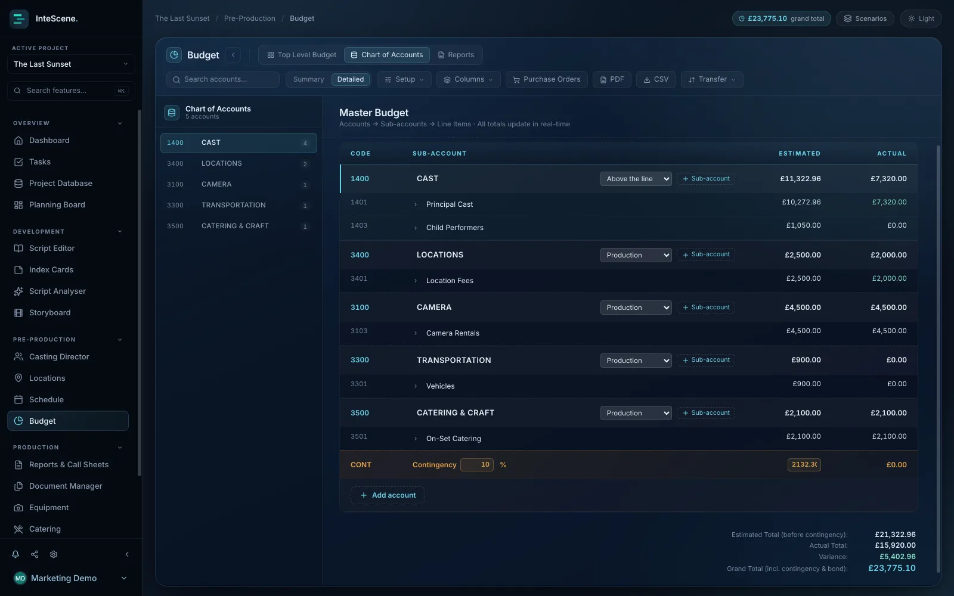Collapse the sidebar with the arrow icon
The image size is (954, 596).
tap(127, 554)
